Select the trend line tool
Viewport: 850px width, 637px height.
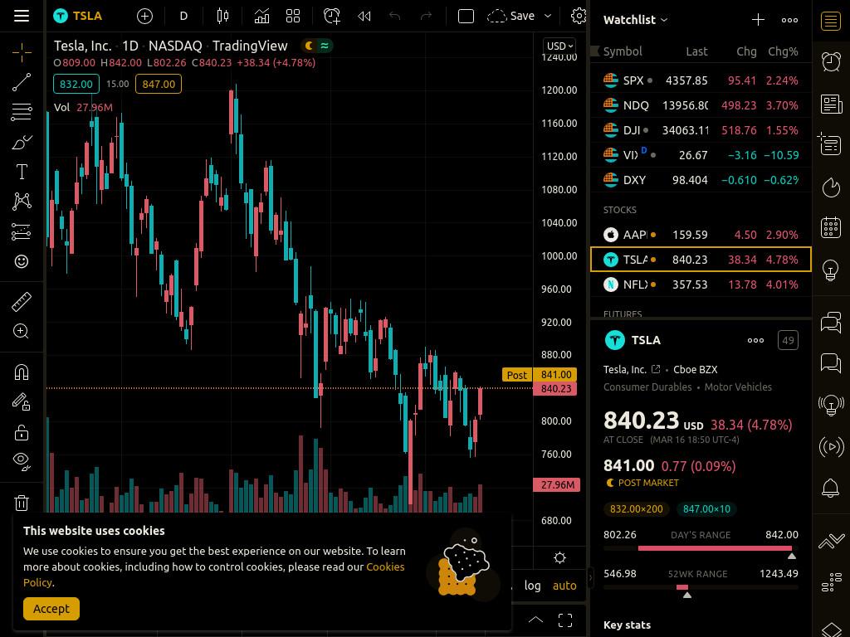click(22, 82)
